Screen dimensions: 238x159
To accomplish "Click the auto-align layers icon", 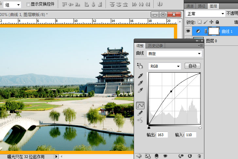I will 160,4.
